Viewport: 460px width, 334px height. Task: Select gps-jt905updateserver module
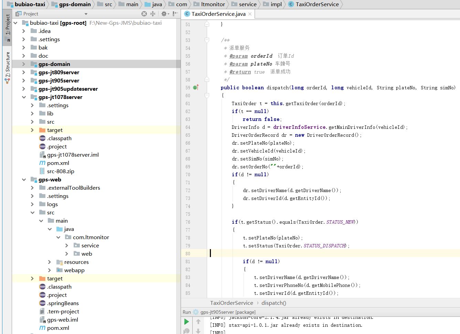pyautogui.click(x=68, y=89)
